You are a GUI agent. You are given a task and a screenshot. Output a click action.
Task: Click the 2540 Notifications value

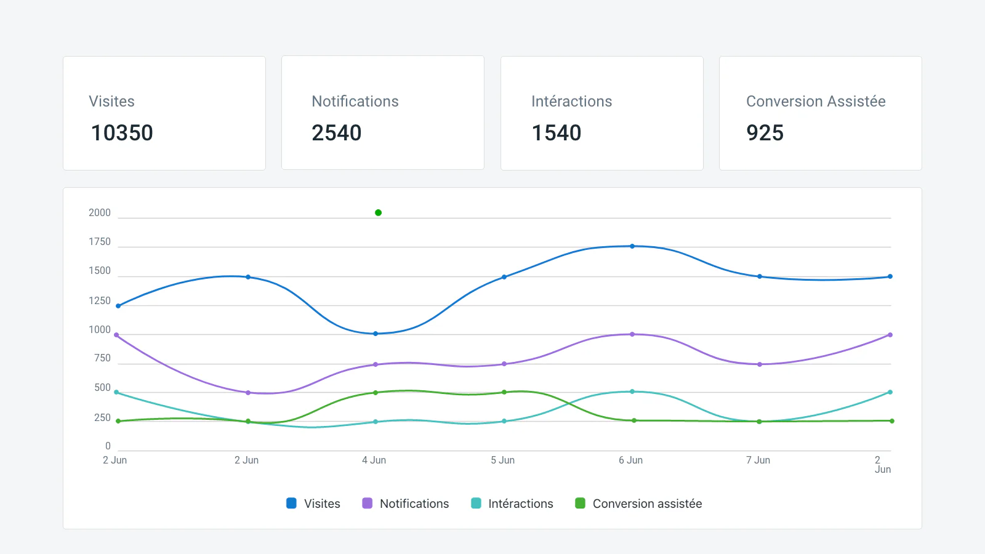tap(337, 133)
